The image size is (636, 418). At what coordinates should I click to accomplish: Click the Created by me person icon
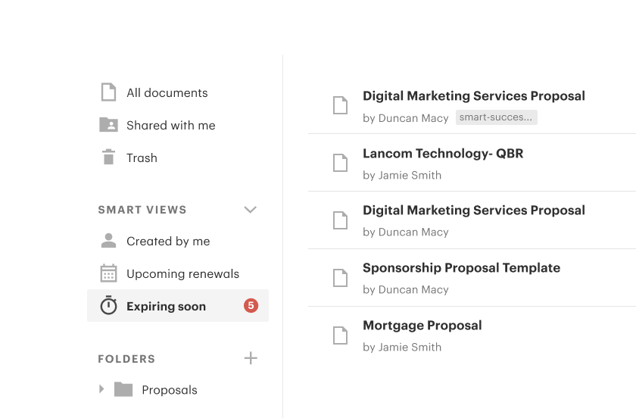click(109, 241)
